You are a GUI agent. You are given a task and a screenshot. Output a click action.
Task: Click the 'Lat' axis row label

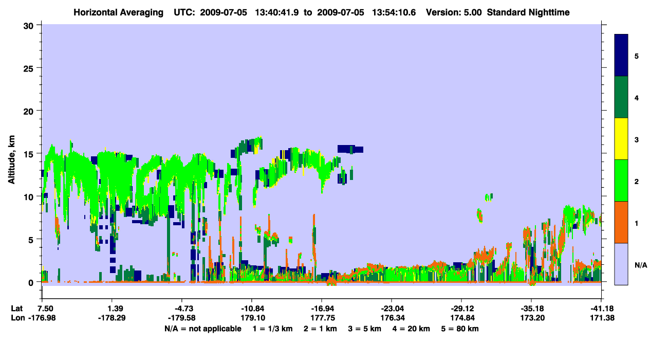17,309
